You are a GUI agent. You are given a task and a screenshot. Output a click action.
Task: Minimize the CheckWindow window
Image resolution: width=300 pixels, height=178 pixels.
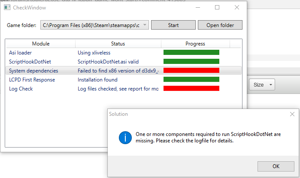click(197, 8)
